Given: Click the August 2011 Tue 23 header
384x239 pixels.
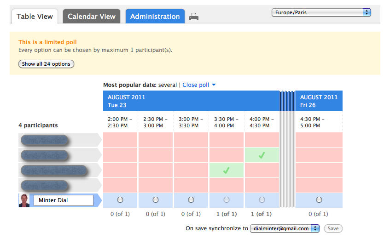Looking at the screenshot, I should point(191,101).
